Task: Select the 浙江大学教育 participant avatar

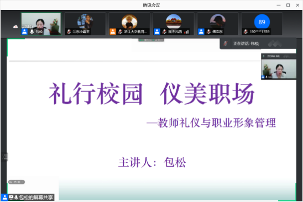Action: 129,22
